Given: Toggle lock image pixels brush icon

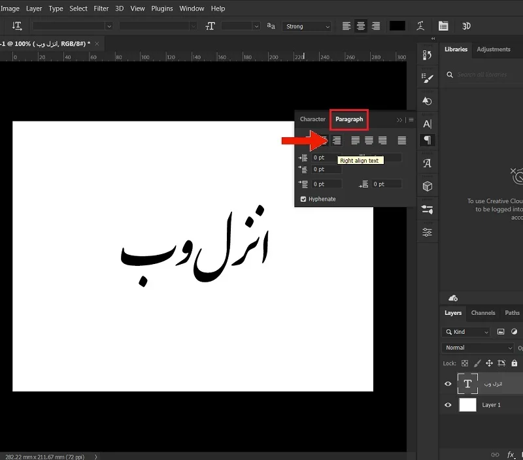Looking at the screenshot, I should point(477,363).
